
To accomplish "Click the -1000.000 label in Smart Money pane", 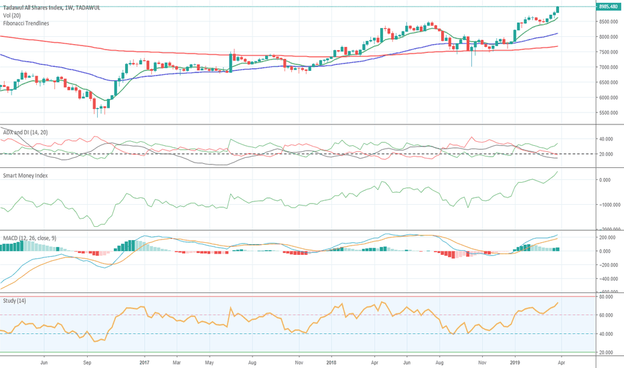I will [x=610, y=205].
